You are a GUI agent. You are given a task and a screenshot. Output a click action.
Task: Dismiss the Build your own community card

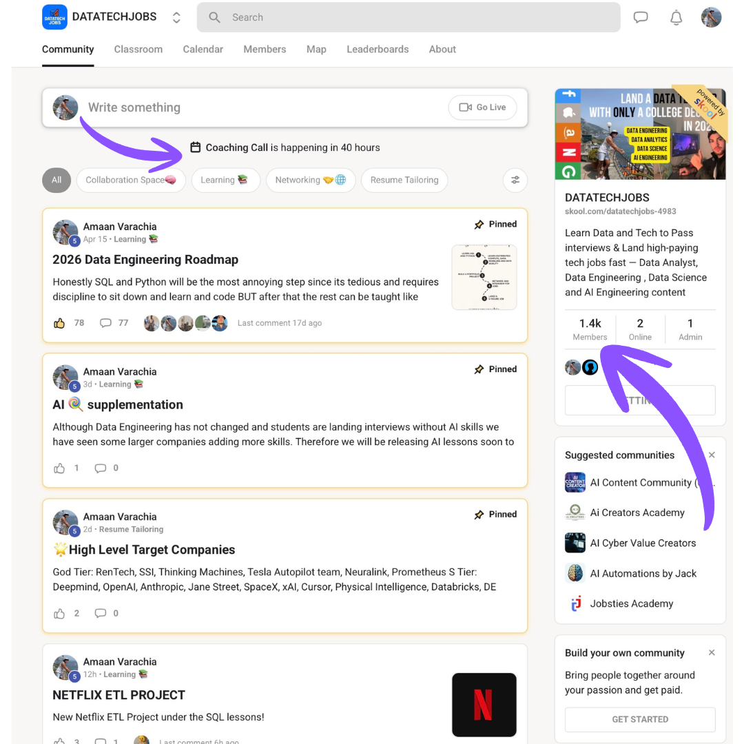pyautogui.click(x=712, y=653)
